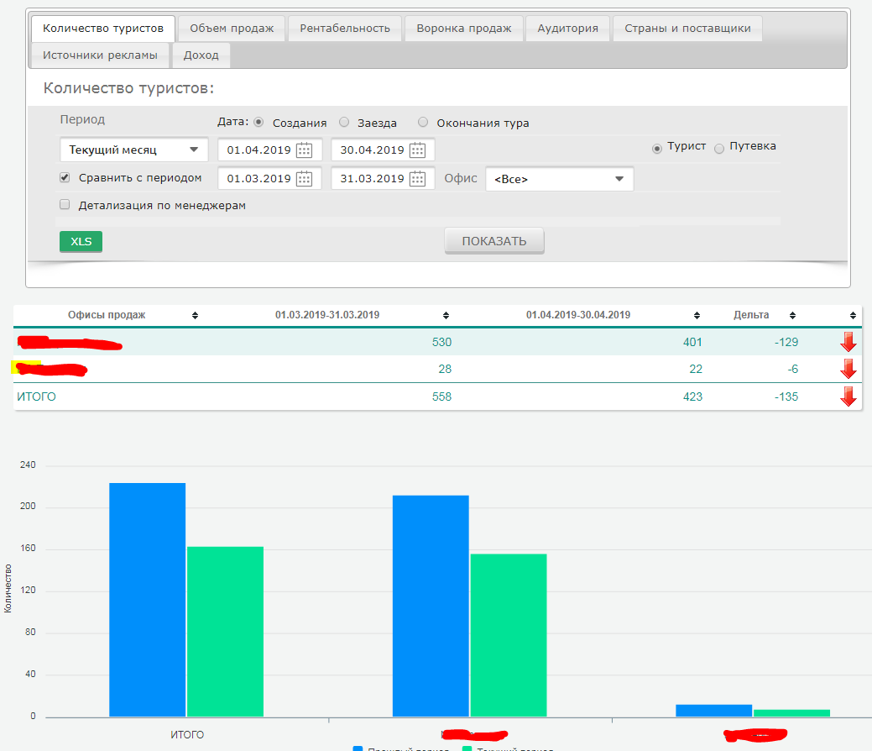Viewport: 872px width, 751px height.
Task: Click red down arrow in the -6 row
Action: coord(849,369)
